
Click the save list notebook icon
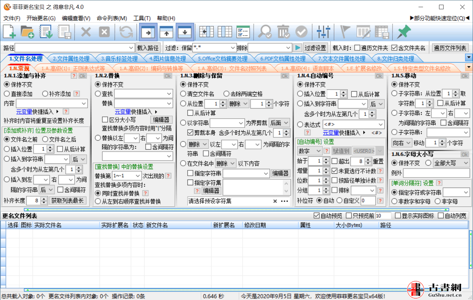[64, 32]
